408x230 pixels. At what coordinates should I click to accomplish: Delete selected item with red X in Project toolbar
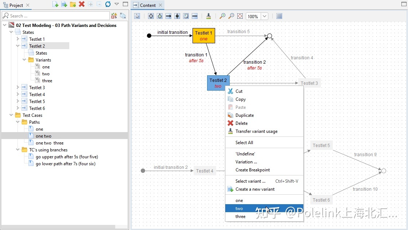tap(82, 4)
